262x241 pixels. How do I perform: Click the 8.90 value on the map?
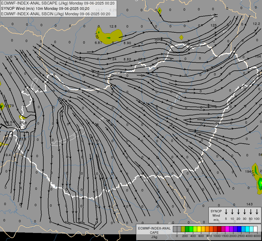(x=127, y=43)
